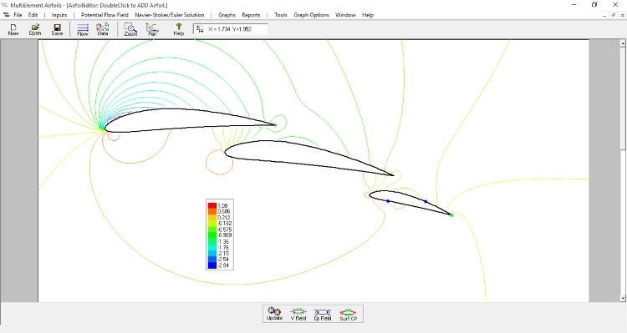Open the Reports menu

[x=251, y=15]
